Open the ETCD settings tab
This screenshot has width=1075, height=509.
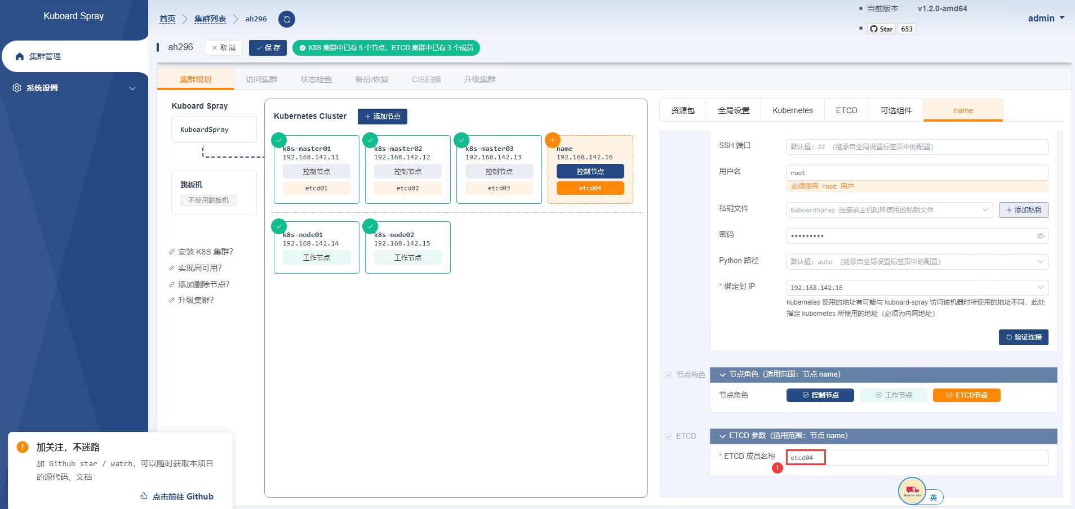coord(846,110)
